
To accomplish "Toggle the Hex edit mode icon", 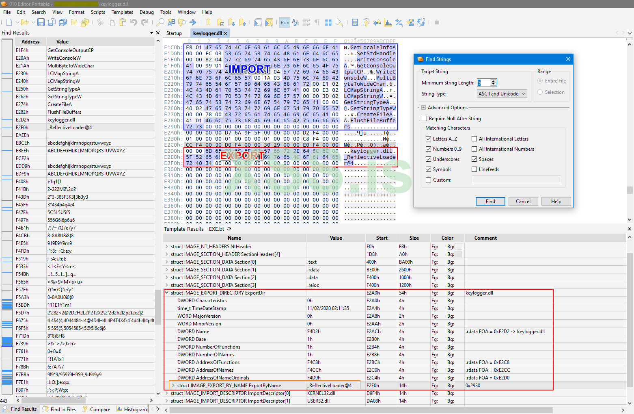I will point(285,22).
